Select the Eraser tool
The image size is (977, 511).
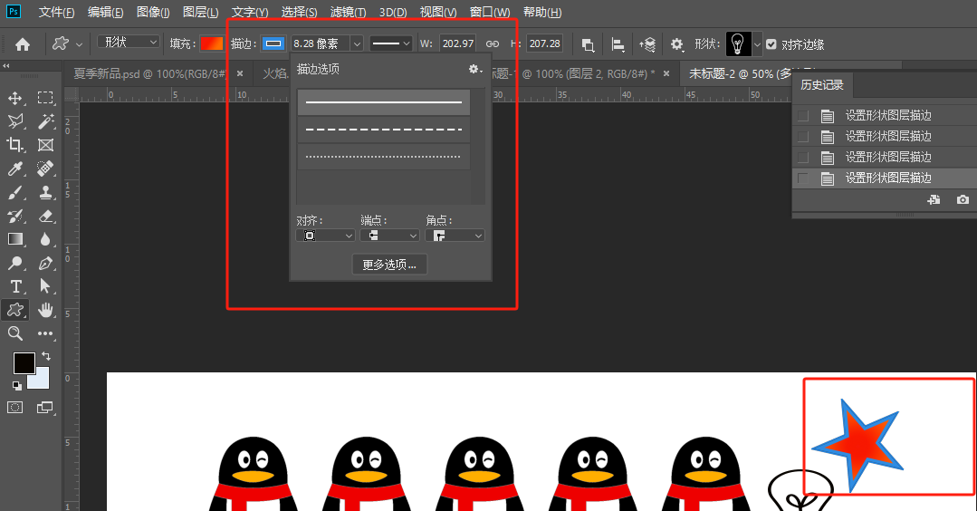click(x=45, y=216)
